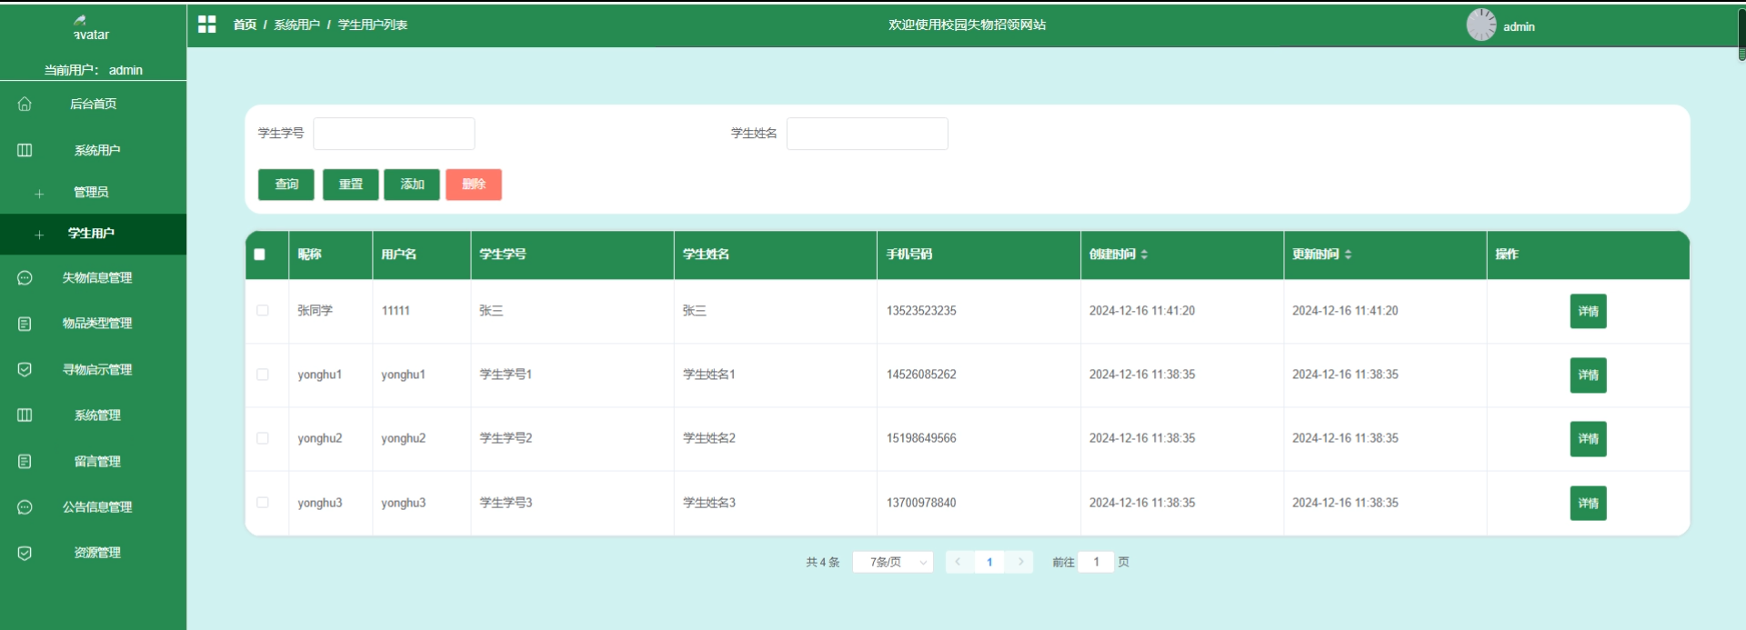Go to previous page arrow
The image size is (1746, 630).
[x=958, y=562]
